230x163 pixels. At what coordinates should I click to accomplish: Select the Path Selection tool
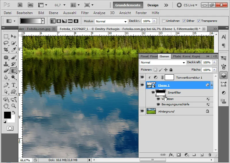tap(6, 92)
